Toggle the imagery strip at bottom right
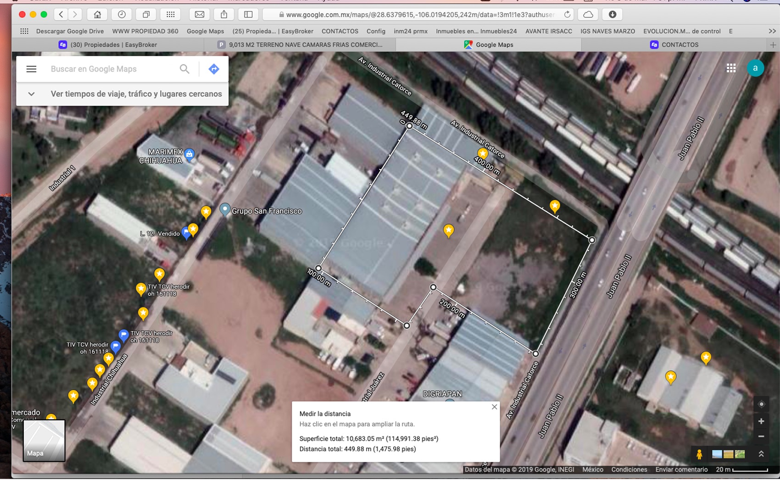 click(728, 454)
